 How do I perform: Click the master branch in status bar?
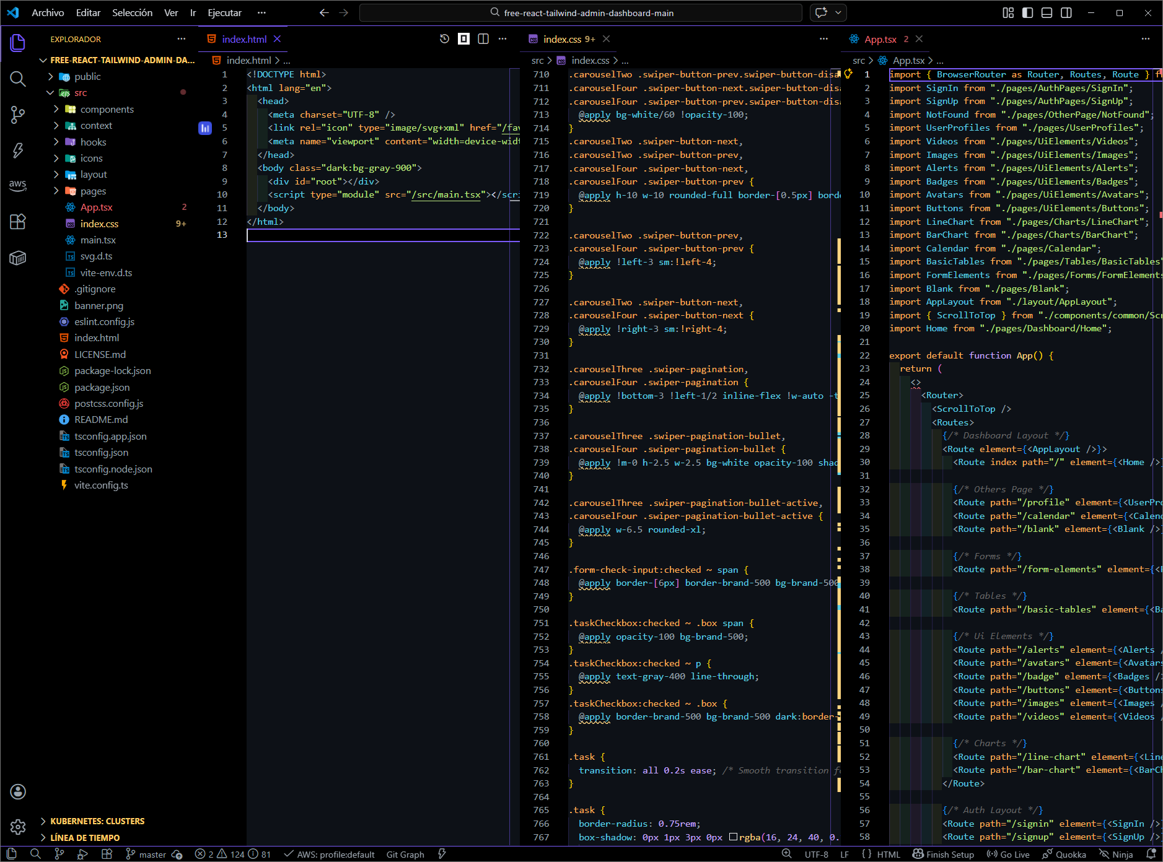point(146,855)
